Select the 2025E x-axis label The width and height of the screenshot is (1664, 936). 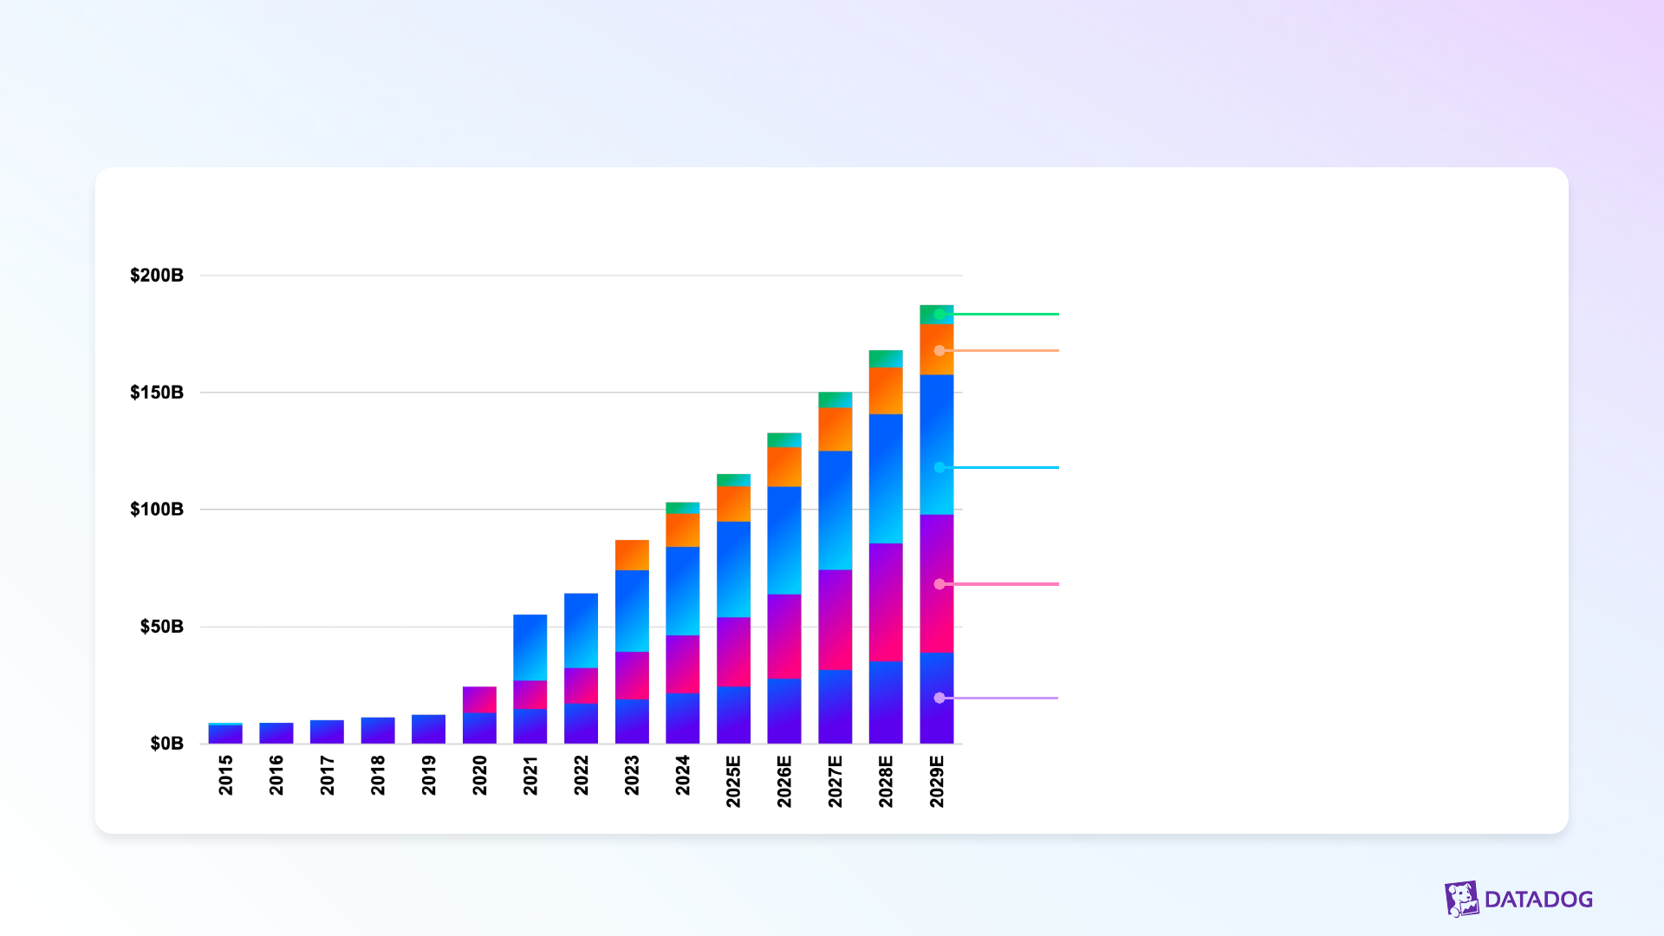coord(733,781)
